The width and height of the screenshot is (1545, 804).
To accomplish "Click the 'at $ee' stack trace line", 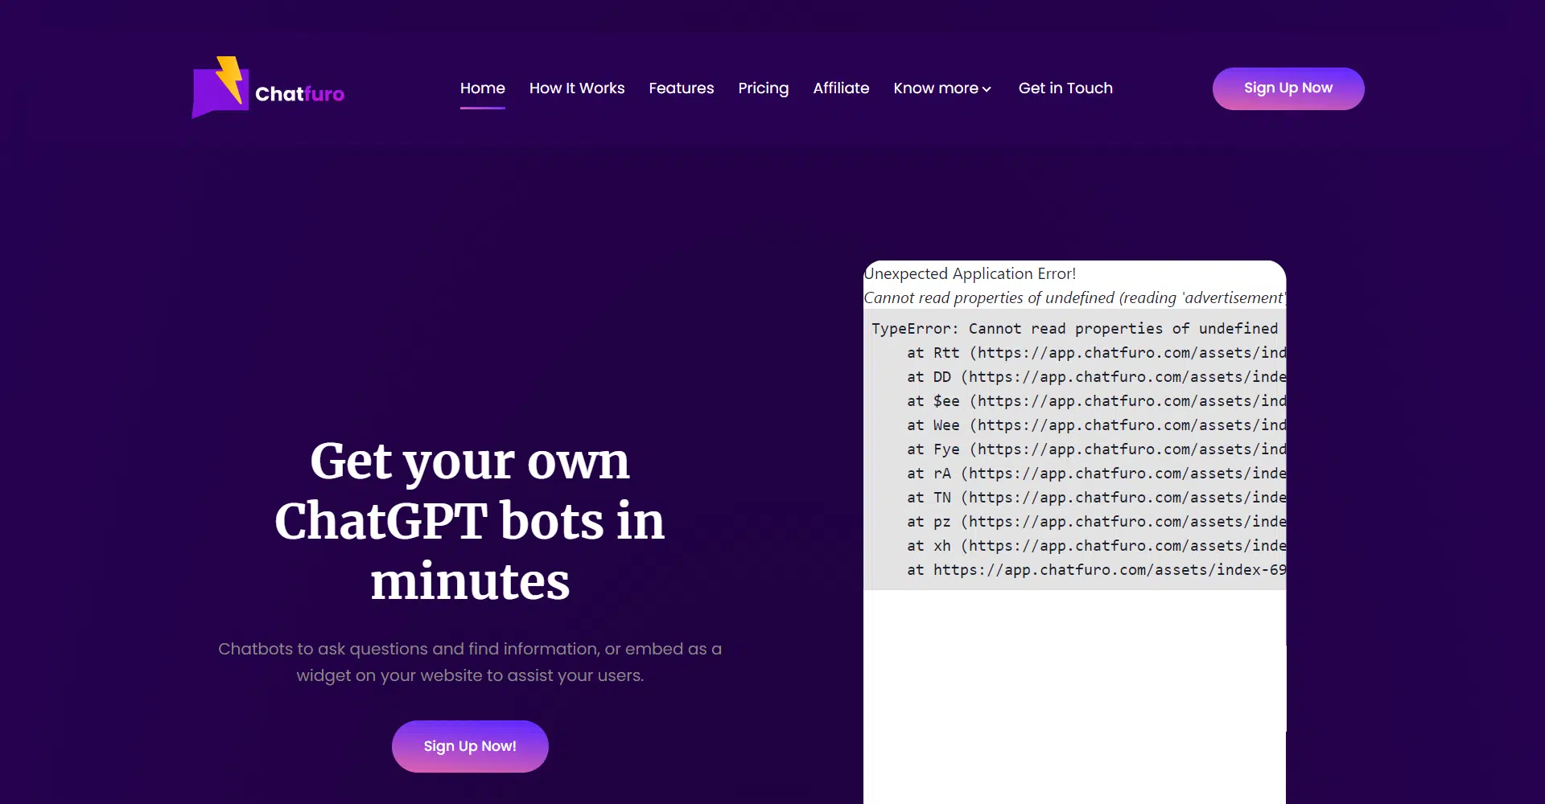I will (1094, 401).
